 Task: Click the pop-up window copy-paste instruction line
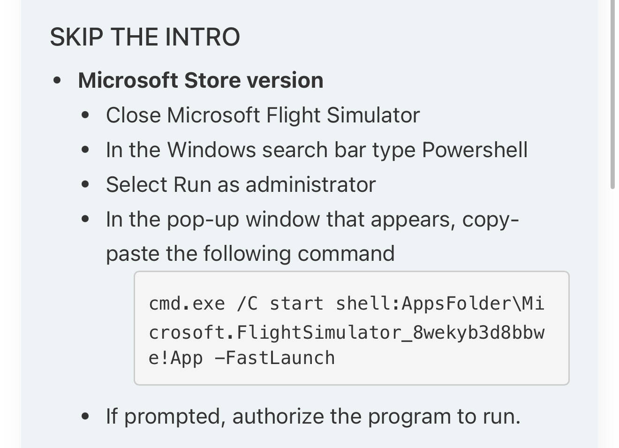coord(312,220)
